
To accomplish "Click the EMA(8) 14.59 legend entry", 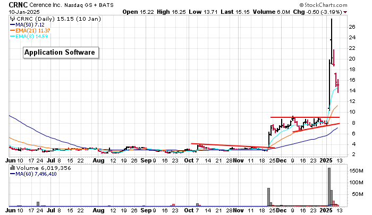I will (x=29, y=37).
